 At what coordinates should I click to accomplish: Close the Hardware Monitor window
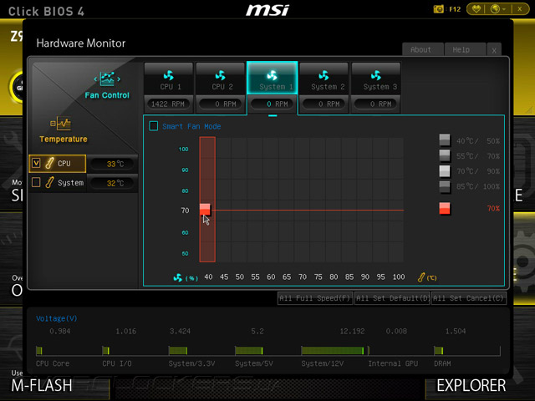click(494, 50)
